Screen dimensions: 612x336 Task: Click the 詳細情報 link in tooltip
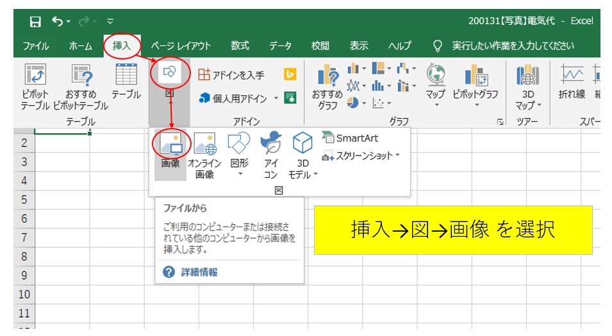199,272
